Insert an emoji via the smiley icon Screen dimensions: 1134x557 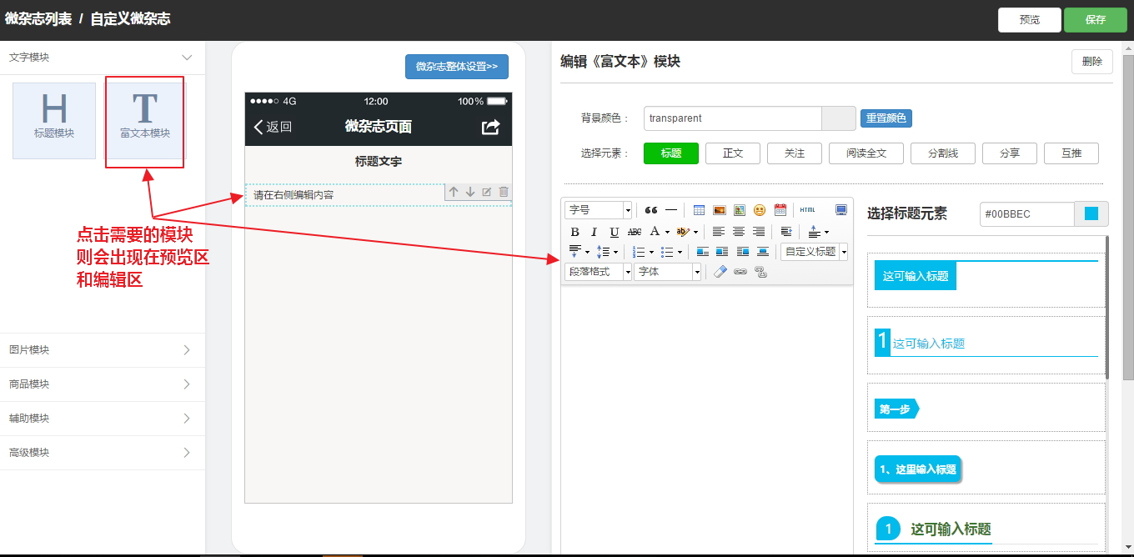760,210
